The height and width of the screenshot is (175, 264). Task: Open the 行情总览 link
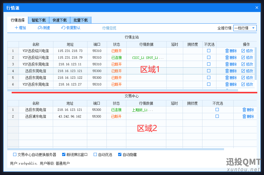(109, 28)
